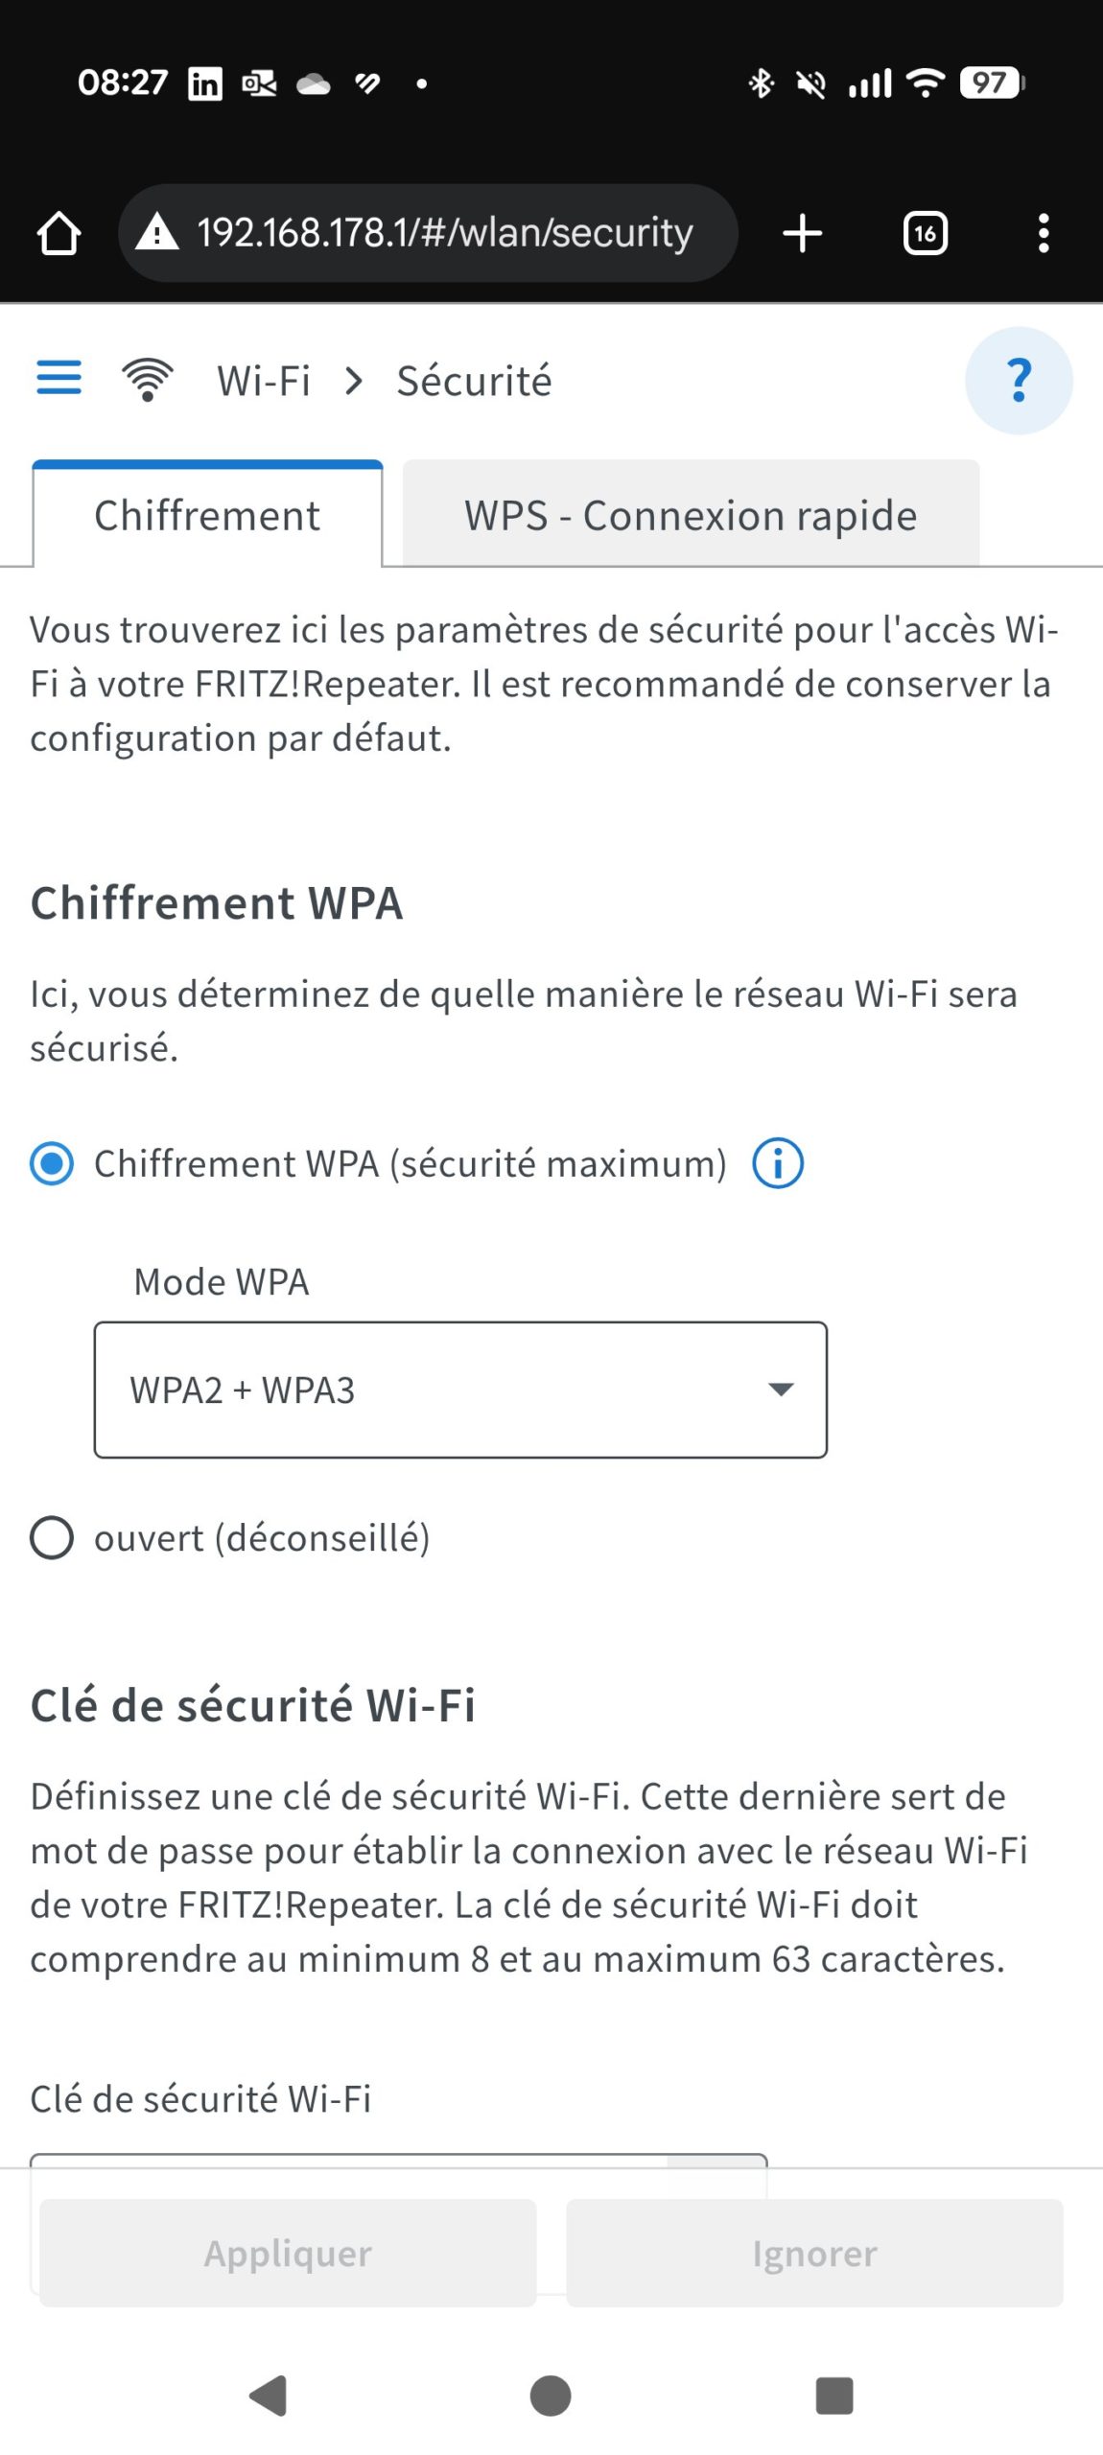This screenshot has height=2455, width=1103.
Task: Open the browser three-dot menu
Action: point(1044,233)
